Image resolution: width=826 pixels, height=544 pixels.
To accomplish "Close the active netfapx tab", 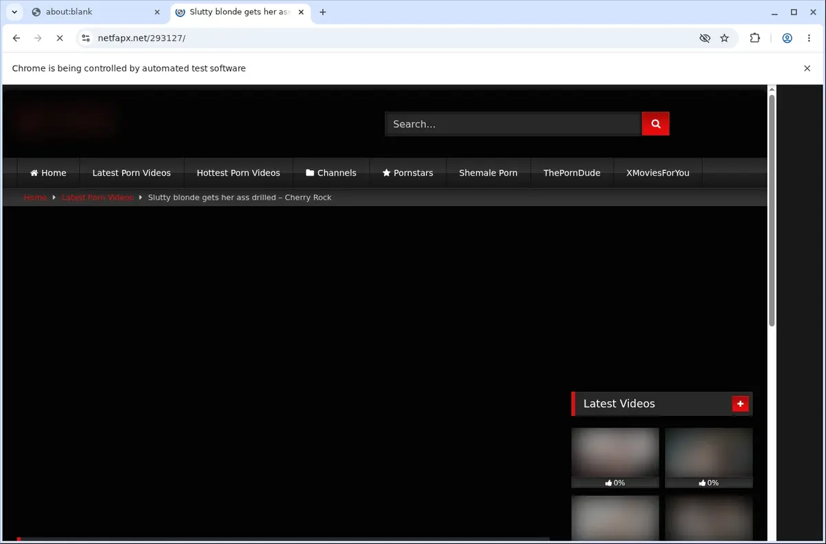I will point(301,12).
